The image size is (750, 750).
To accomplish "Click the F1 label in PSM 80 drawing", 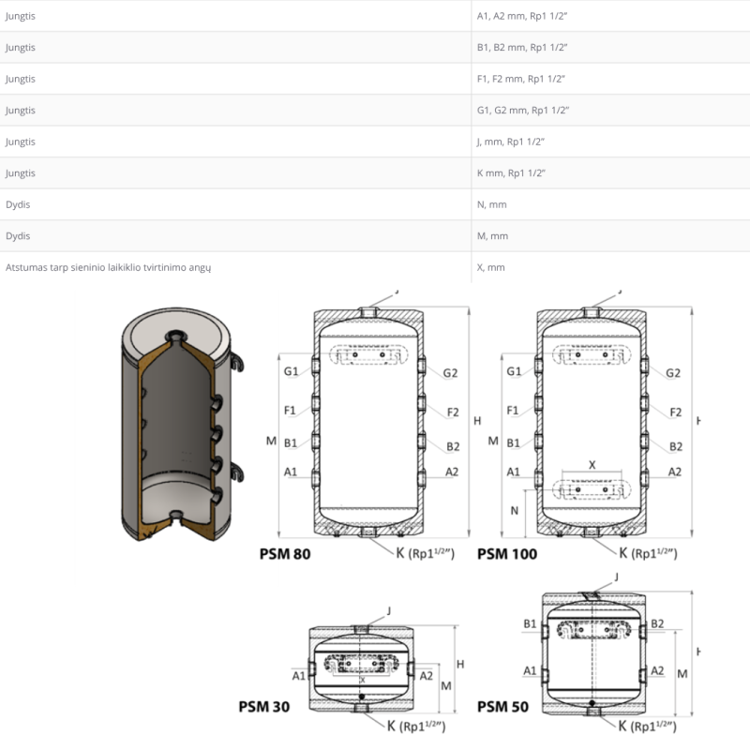I will tap(290, 411).
